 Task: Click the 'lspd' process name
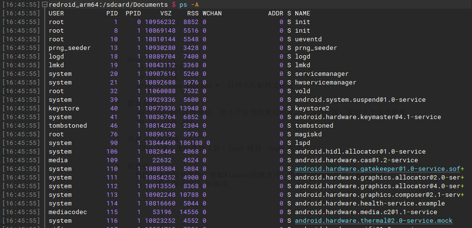[x=303, y=143]
